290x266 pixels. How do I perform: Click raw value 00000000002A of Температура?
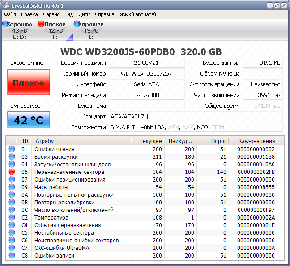256,218
